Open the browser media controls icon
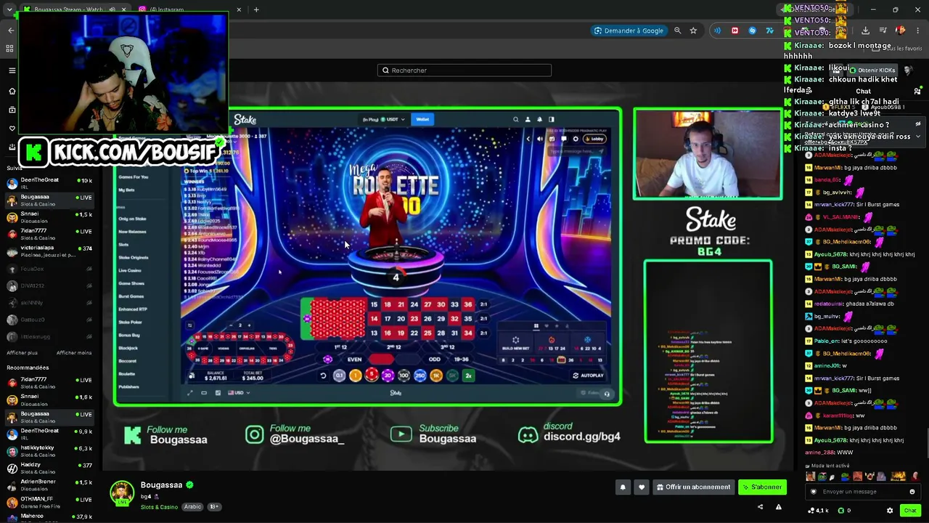 [x=883, y=31]
